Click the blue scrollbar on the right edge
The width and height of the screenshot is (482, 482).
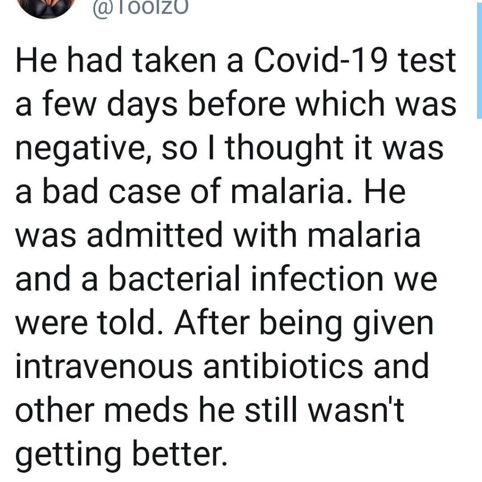479,59
